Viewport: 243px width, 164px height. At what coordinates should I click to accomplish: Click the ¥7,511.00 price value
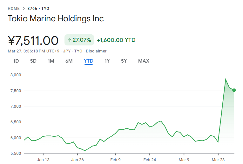[33, 41]
